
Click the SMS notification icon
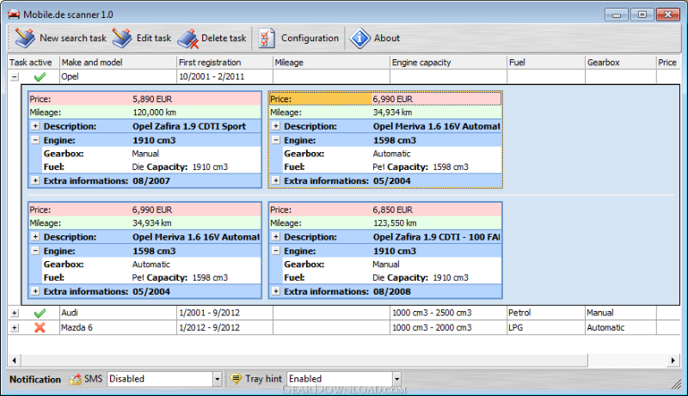(x=76, y=379)
